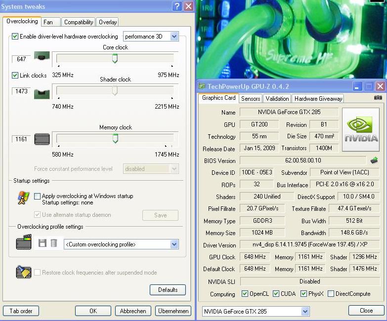387x321 pixels.
Task: Click the Device ID field 10DE - 05E3
Action: 257,172
